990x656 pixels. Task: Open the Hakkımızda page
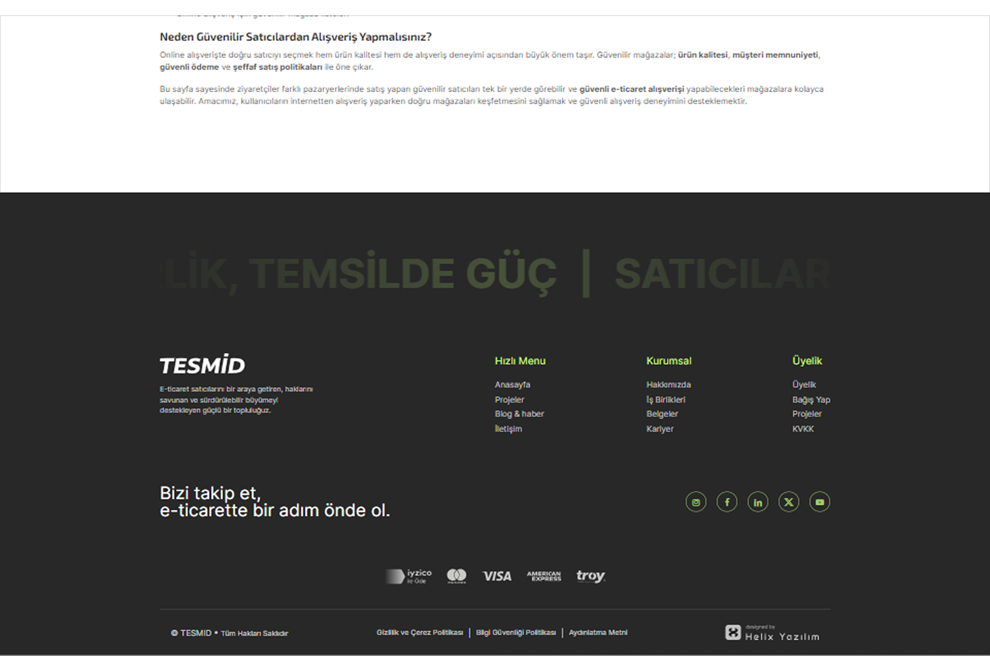click(x=669, y=384)
